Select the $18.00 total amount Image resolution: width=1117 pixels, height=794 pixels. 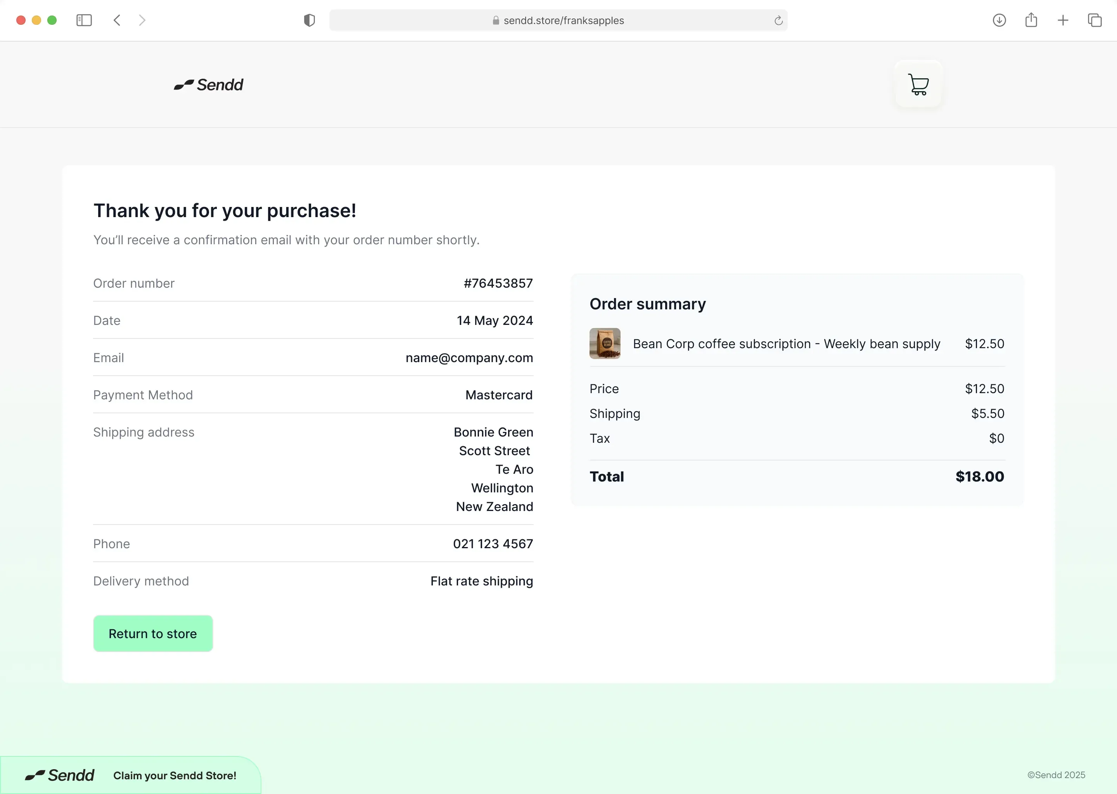(x=980, y=477)
